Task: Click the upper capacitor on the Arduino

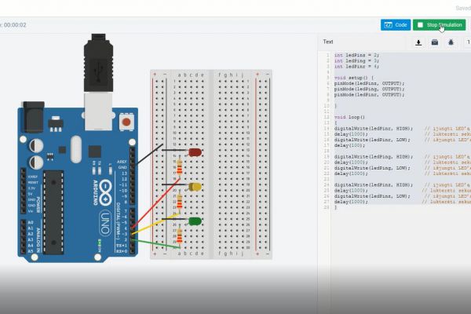Action: [36, 146]
